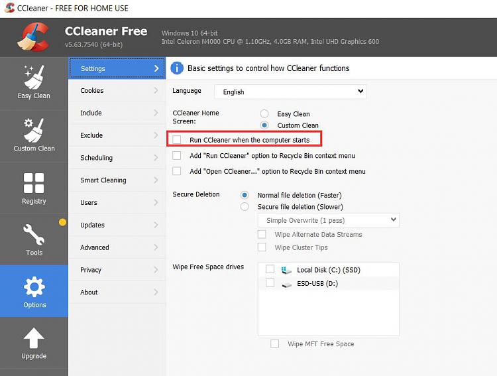Open the Cookies options page
The image size is (497, 376).
(x=117, y=90)
